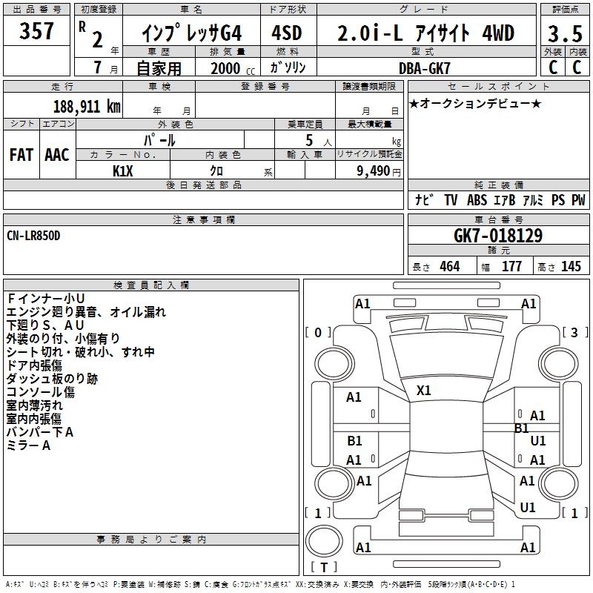The image size is (593, 593).
Task: Select the fuel type ガソリン
Action: (x=288, y=67)
